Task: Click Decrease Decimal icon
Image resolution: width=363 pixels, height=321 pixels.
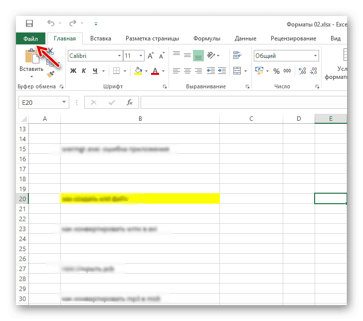Action: point(313,71)
